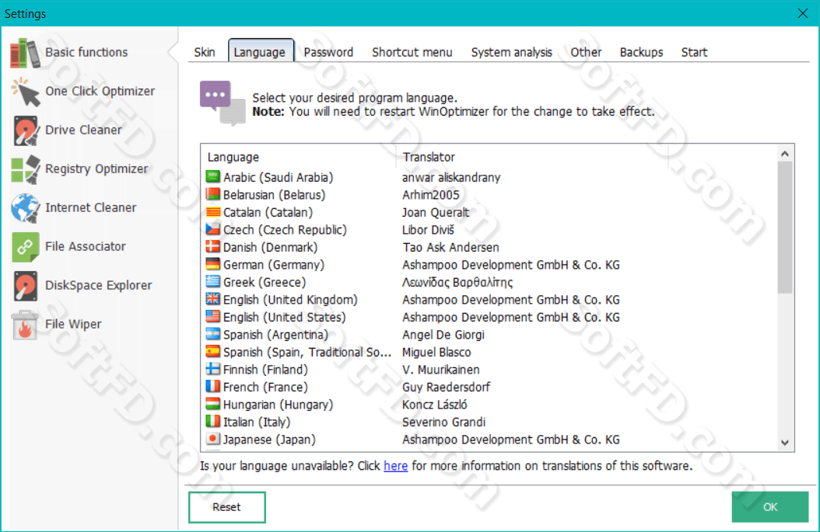Click the Japan flag icon
The width and height of the screenshot is (820, 532).
tap(213, 440)
